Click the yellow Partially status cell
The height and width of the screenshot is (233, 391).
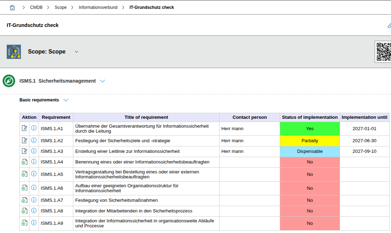pos(310,141)
